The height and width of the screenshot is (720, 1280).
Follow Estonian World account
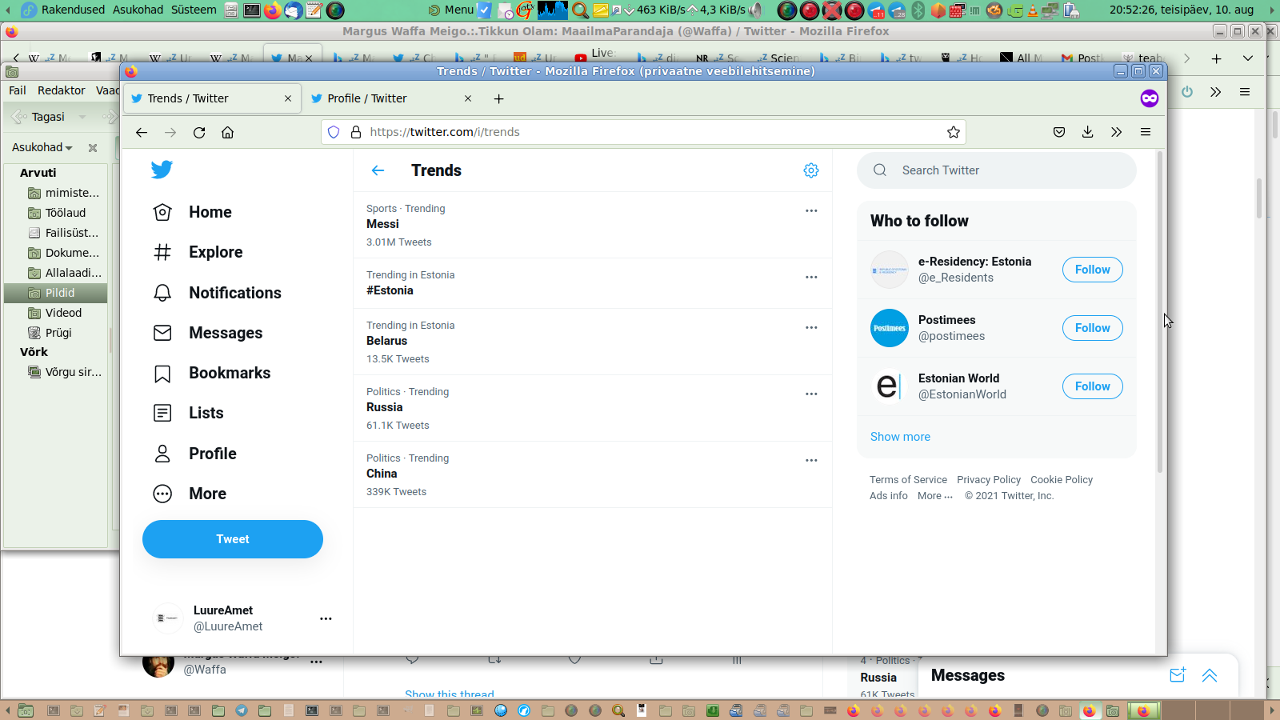pyautogui.click(x=1093, y=386)
